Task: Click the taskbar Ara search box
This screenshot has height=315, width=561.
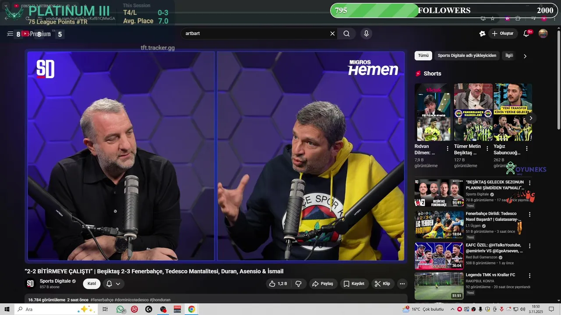Action: click(57, 309)
